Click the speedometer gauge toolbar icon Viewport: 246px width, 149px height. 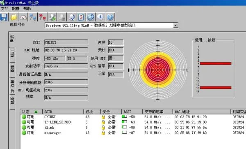pos(23,17)
